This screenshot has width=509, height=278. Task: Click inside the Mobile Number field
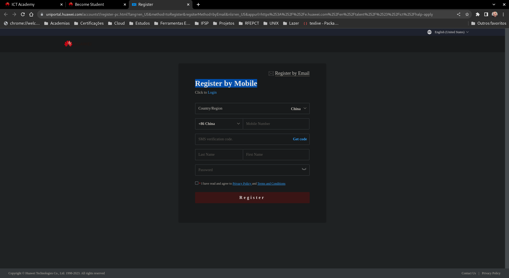276,124
